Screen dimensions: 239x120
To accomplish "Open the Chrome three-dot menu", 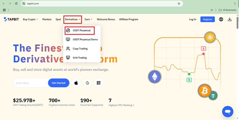I will click(235, 3).
